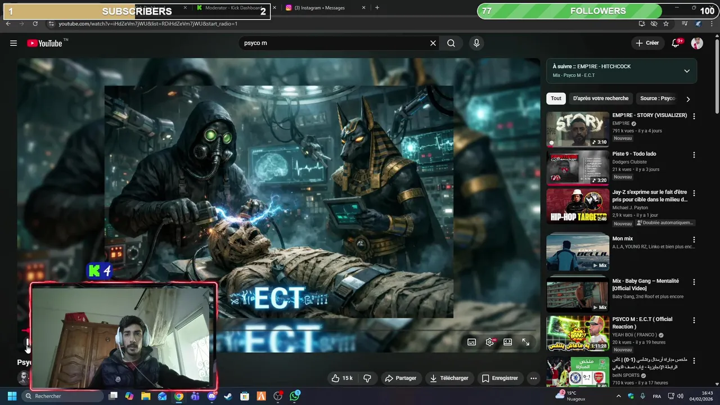Viewport: 720px width, 405px height.
Task: Open Steam from taskbar
Action: pyautogui.click(x=228, y=396)
